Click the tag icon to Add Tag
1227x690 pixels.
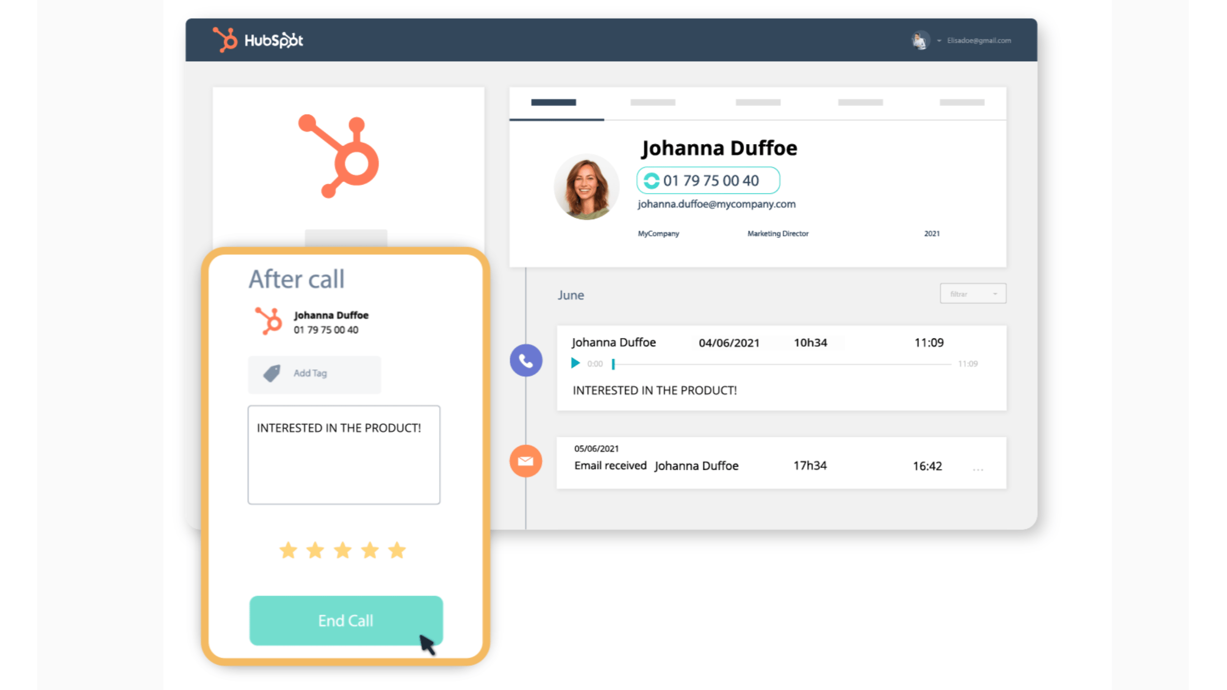pyautogui.click(x=272, y=373)
